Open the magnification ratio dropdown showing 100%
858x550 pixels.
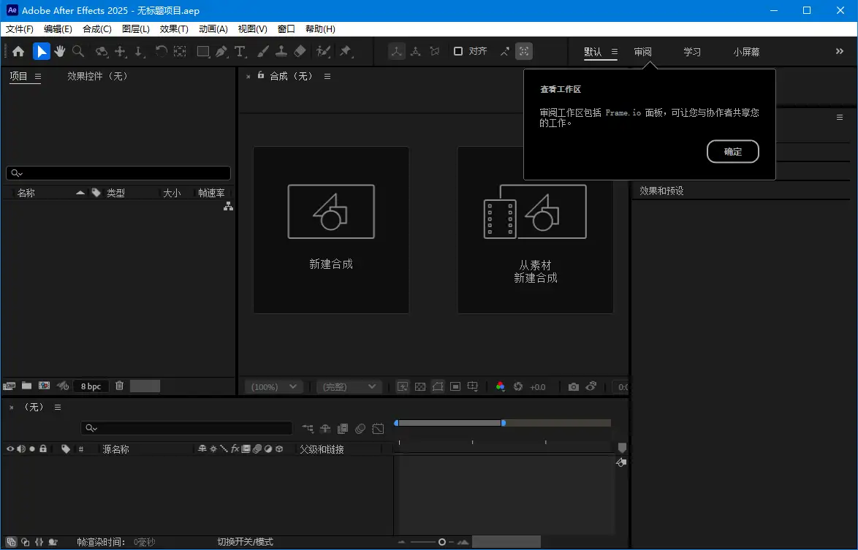[273, 386]
